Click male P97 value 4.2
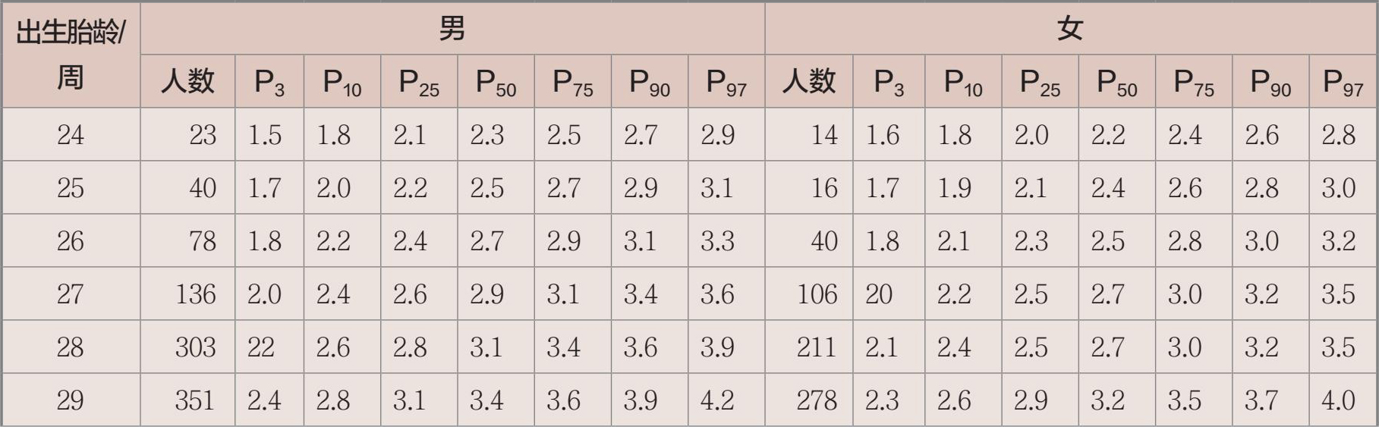Image resolution: width=1379 pixels, height=427 pixels. coord(717,400)
